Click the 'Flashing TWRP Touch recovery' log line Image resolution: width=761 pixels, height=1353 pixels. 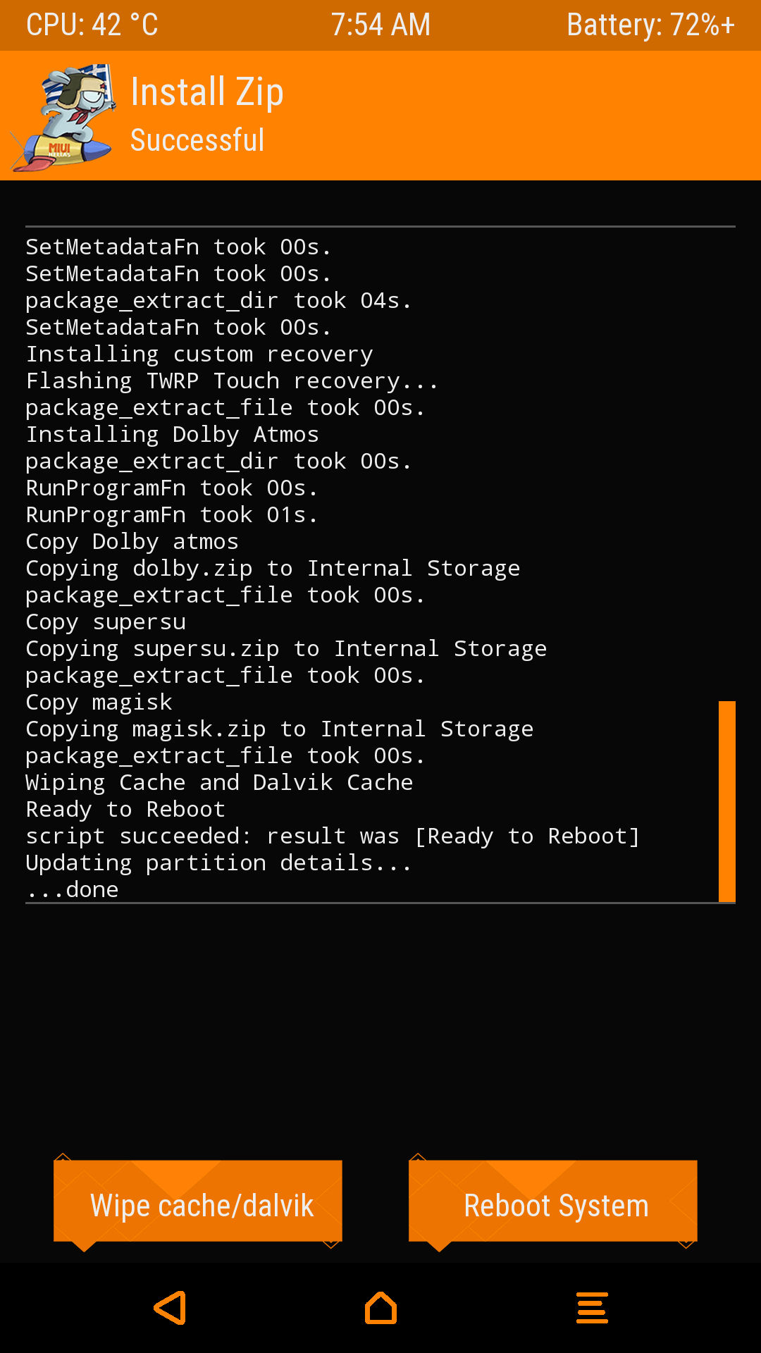232,381
